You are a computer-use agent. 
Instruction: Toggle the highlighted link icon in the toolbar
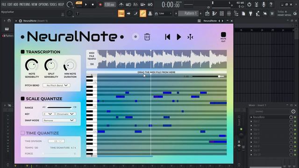pyautogui.click(x=143, y=14)
